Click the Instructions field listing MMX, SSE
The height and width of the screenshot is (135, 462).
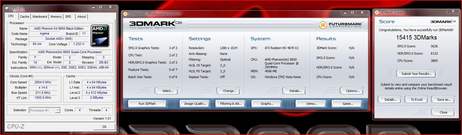click(x=70, y=68)
